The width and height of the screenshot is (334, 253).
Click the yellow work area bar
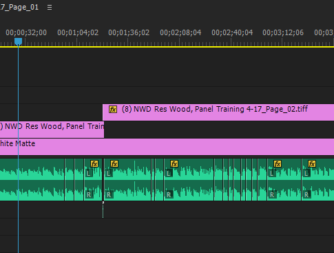[167, 47]
